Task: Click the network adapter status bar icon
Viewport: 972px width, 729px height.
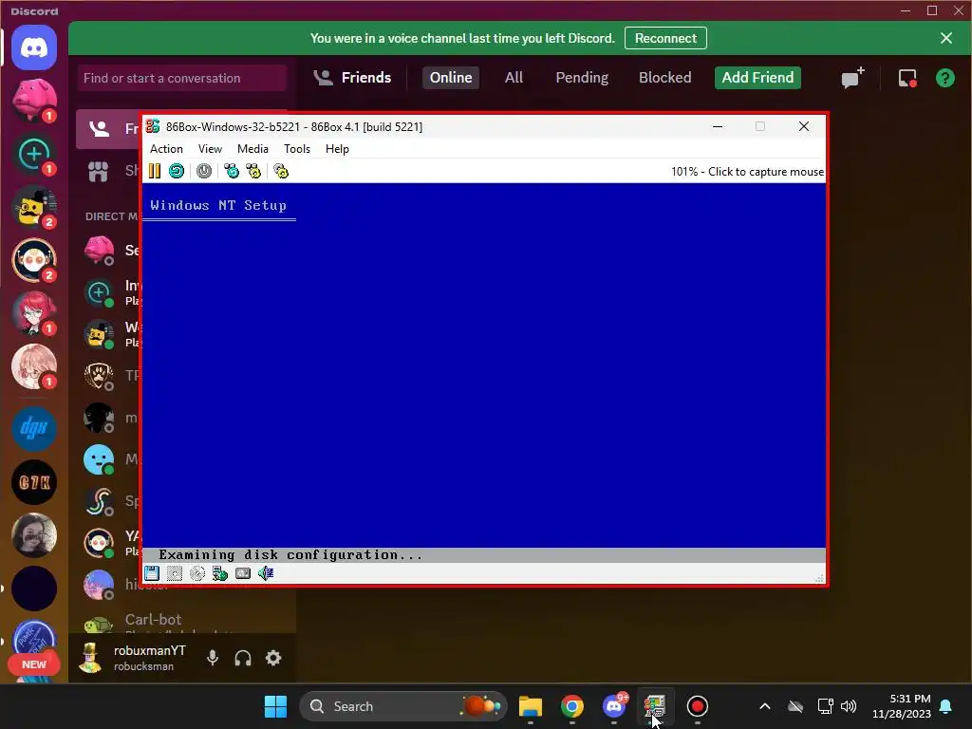Action: tap(220, 573)
